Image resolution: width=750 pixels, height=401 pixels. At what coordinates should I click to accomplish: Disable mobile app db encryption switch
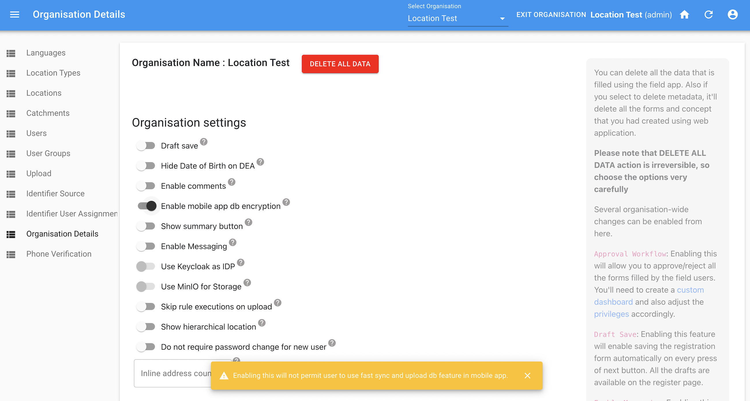coord(147,206)
